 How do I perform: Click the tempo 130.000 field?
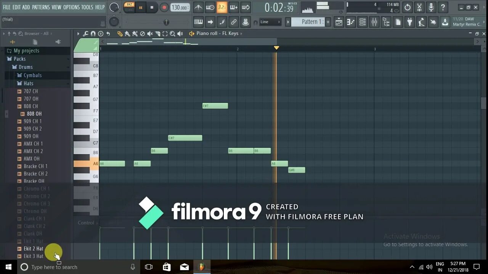click(180, 7)
